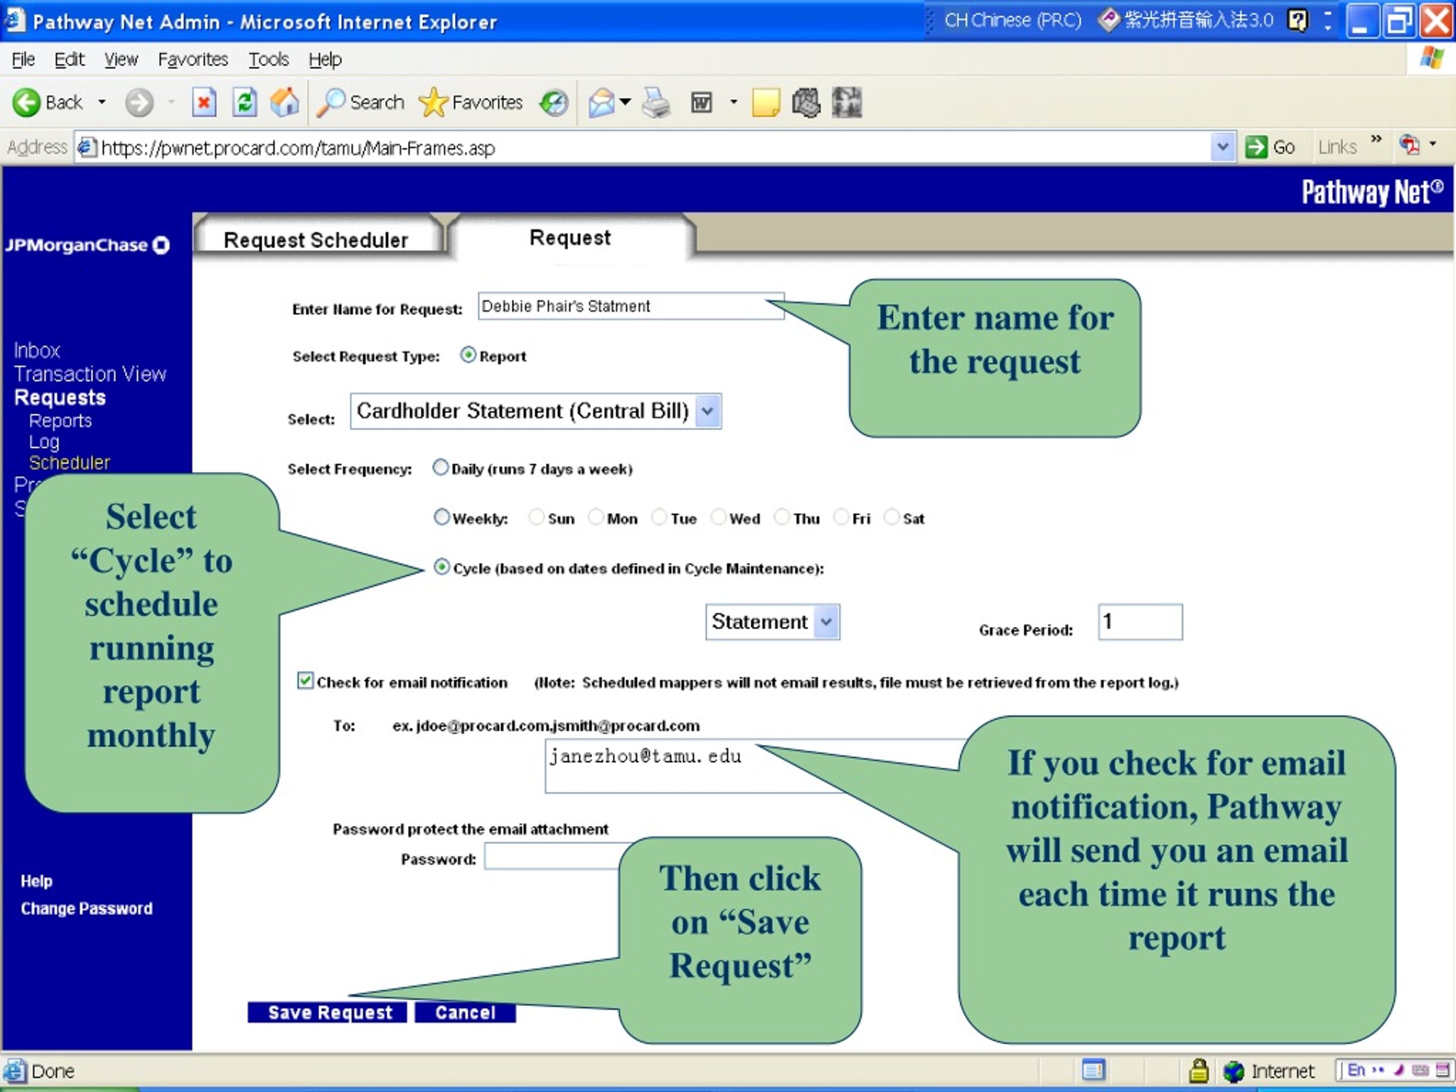The image size is (1456, 1092).
Task: Click the Mail envelope icon
Action: tap(601, 103)
